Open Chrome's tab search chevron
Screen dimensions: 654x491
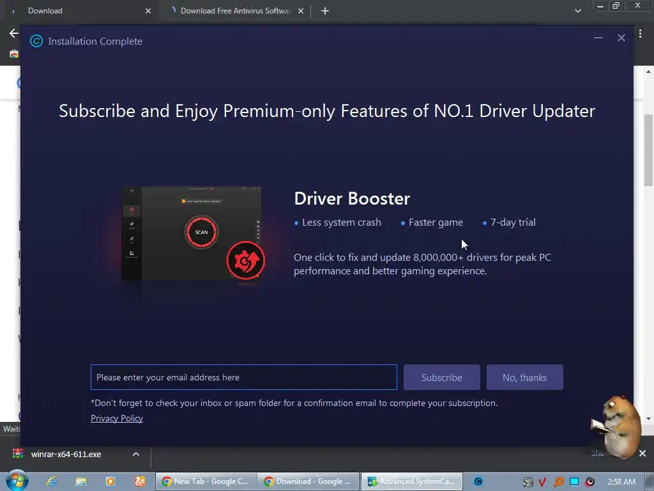pyautogui.click(x=577, y=11)
